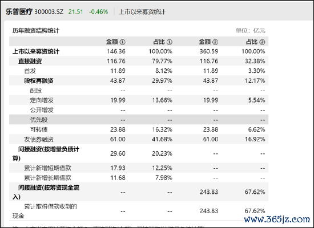The height and width of the screenshot is (228, 314).
Task: Select the 上市以来募资统计 total row label
Action: [36, 51]
